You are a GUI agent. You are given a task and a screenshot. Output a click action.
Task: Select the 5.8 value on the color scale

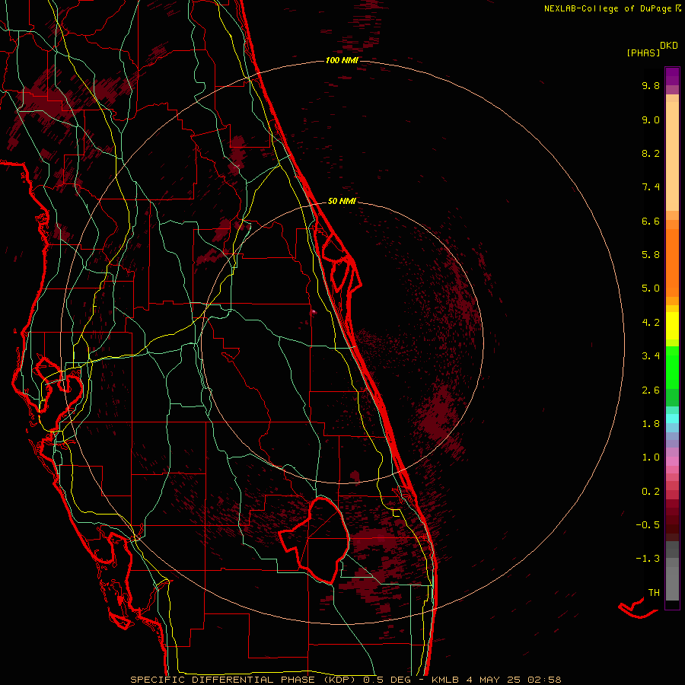click(x=651, y=255)
